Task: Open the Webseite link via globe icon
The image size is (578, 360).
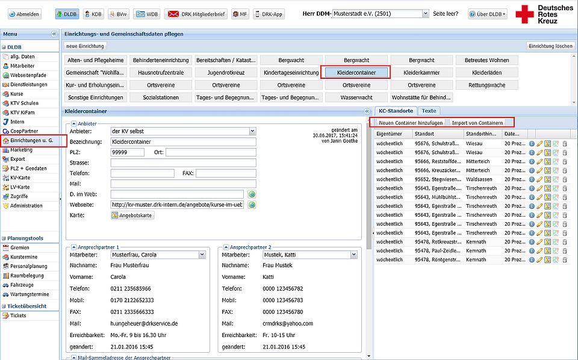Action: [252, 205]
